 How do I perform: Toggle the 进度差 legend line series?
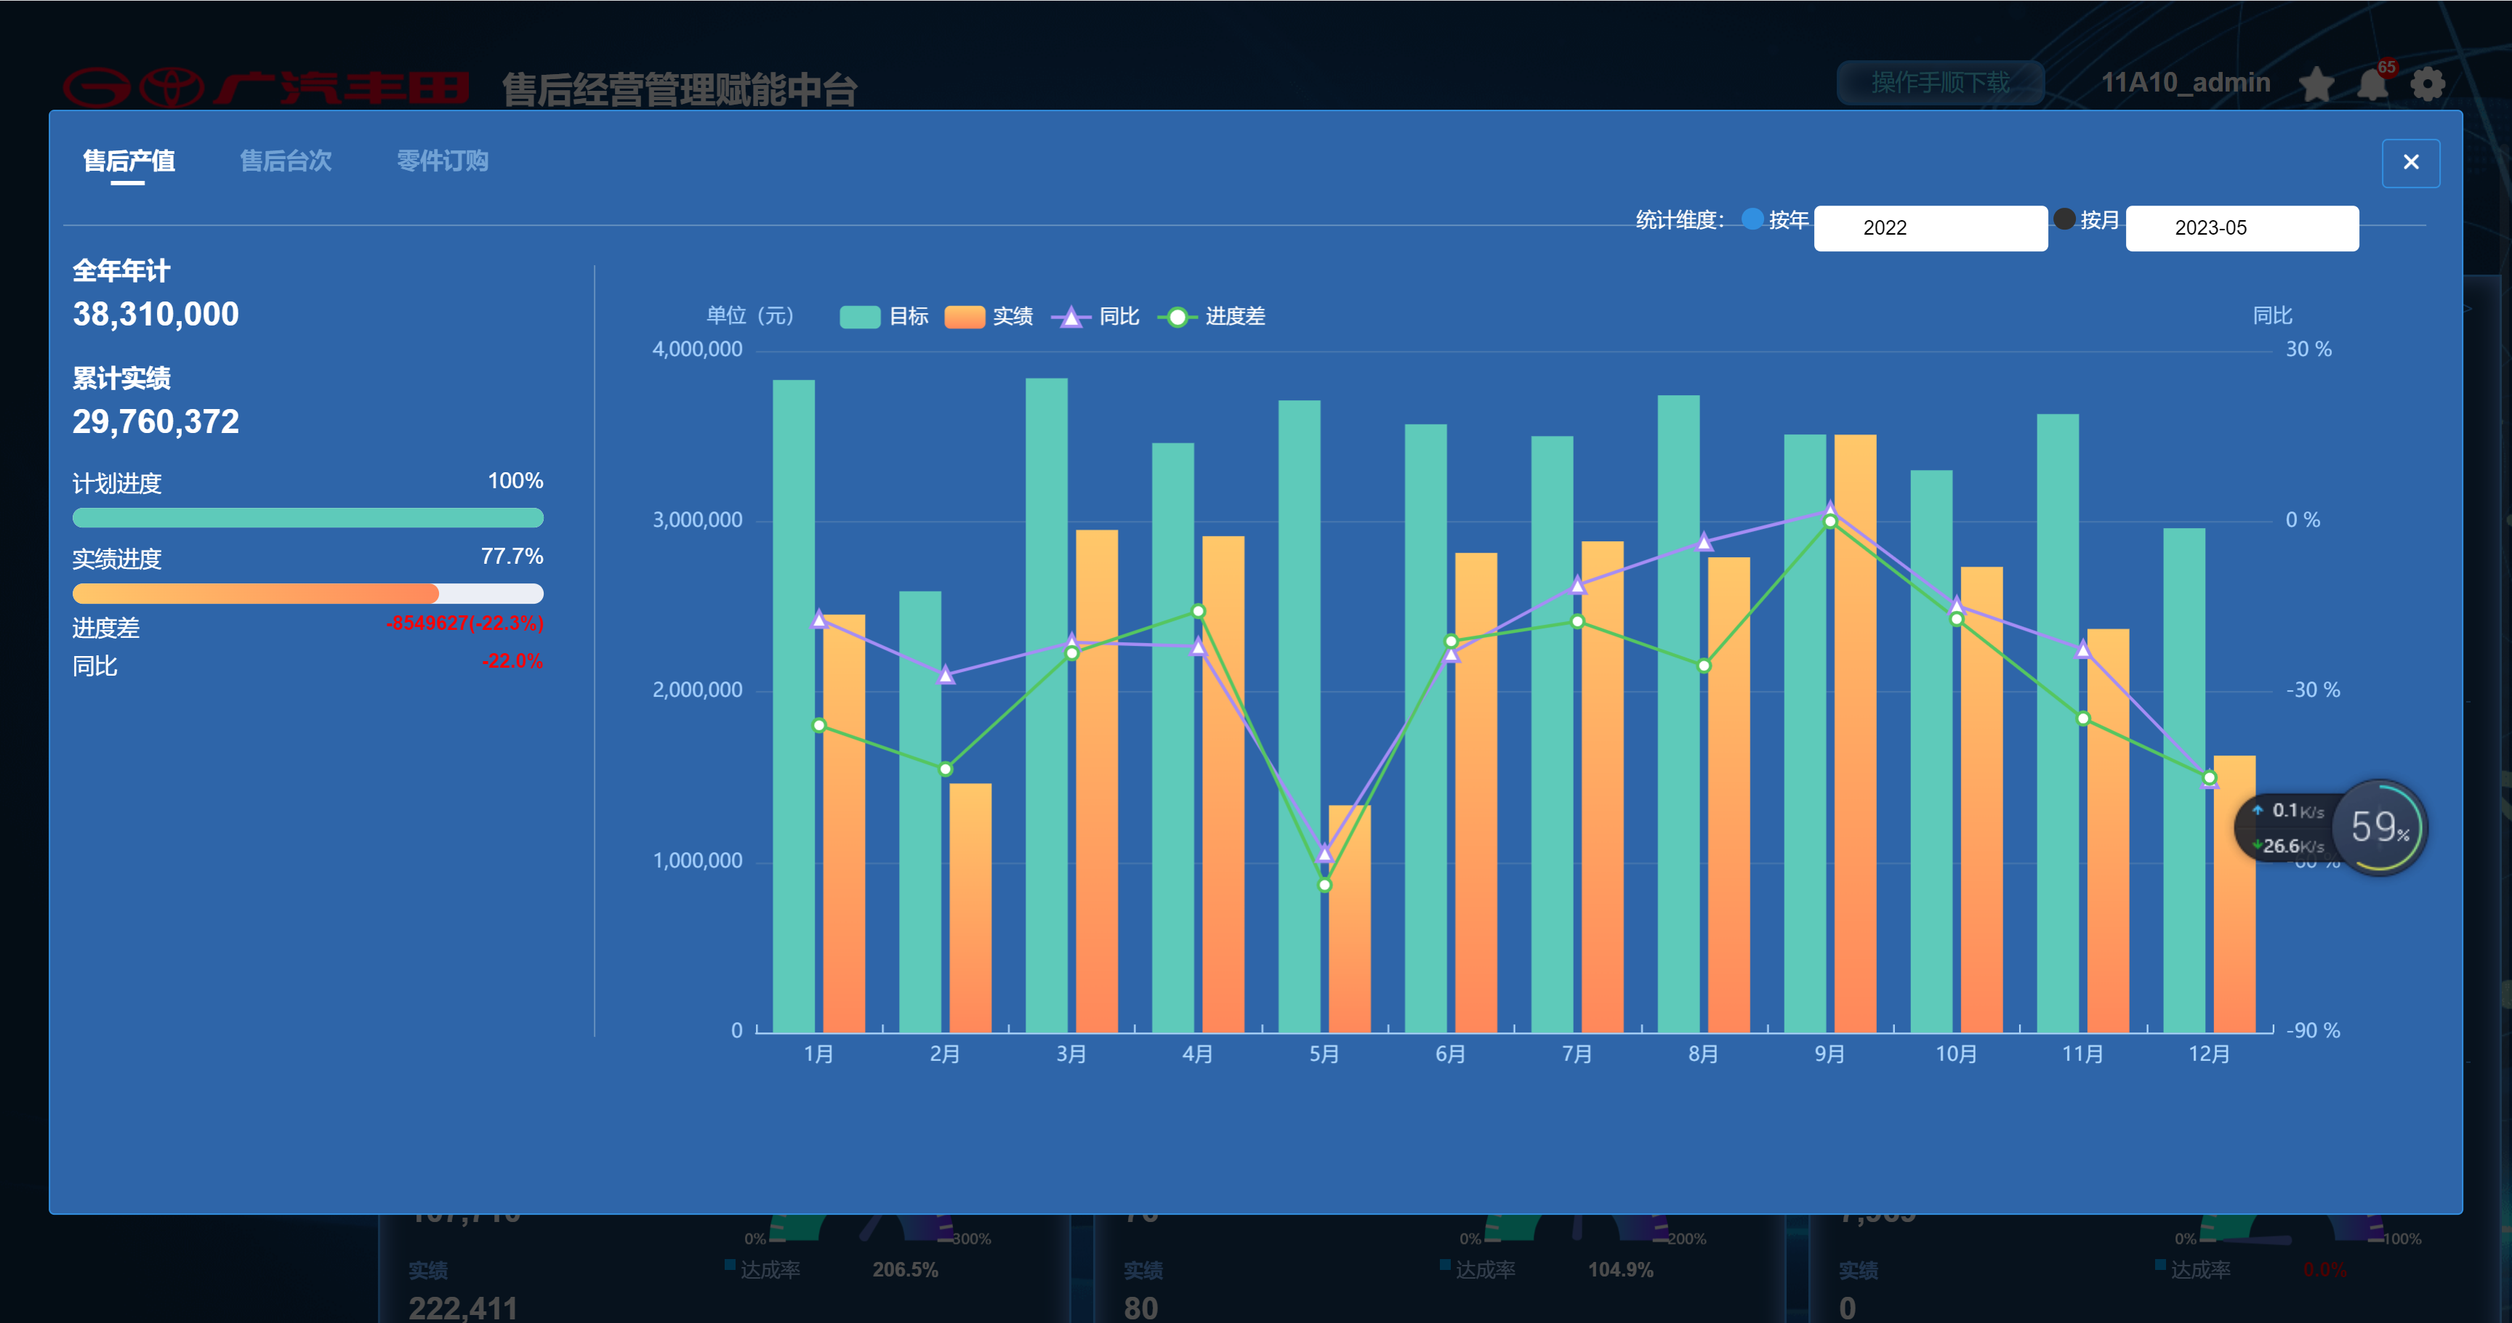pos(1211,317)
